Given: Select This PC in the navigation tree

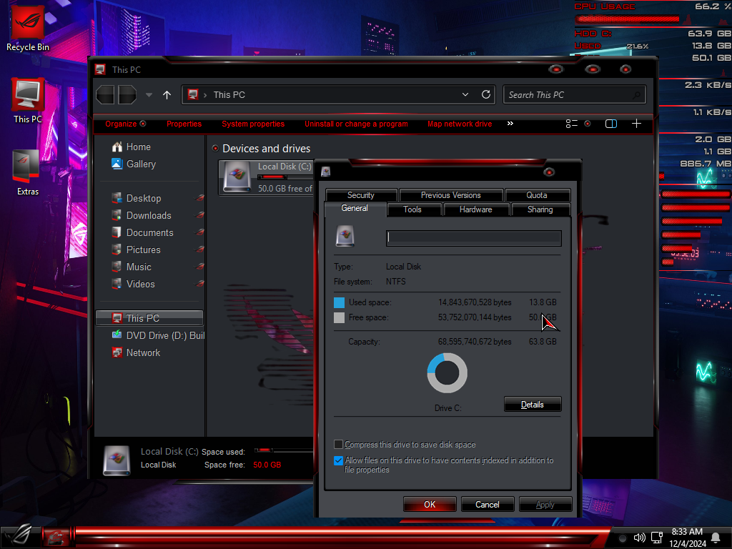Looking at the screenshot, I should [x=149, y=318].
